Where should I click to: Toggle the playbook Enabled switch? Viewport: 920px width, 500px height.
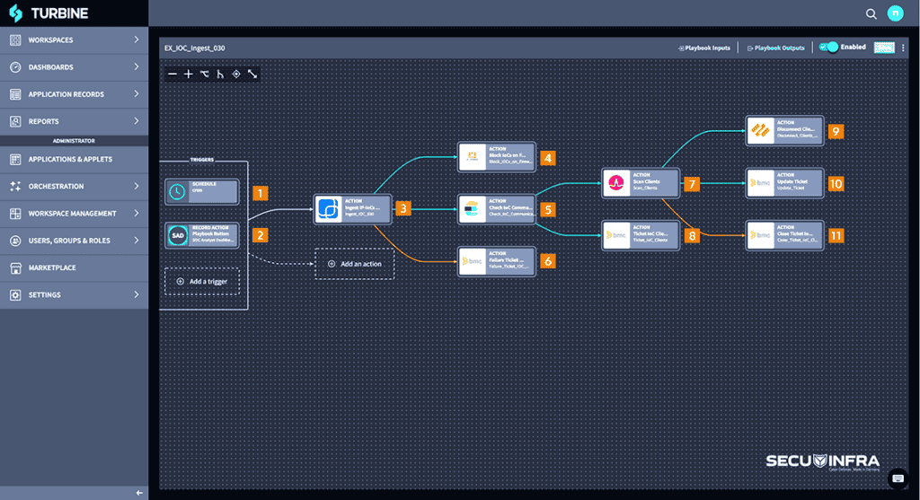click(x=829, y=47)
